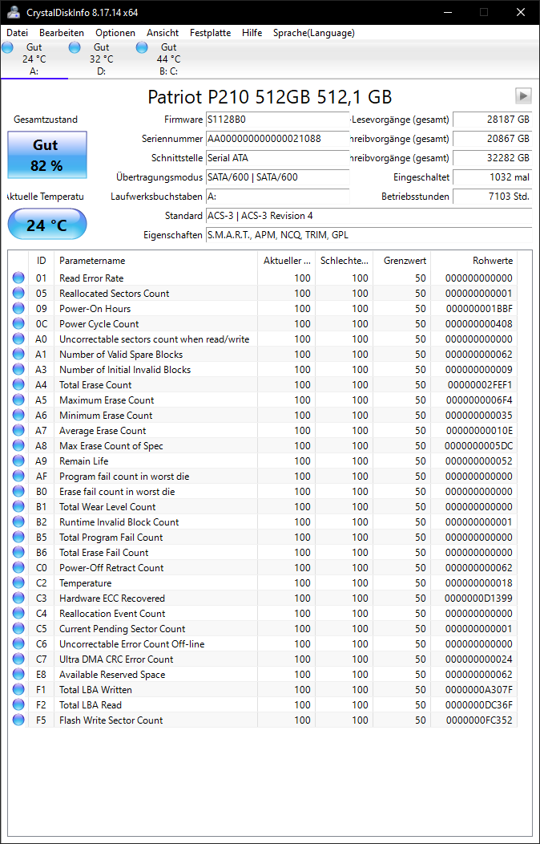Select the Program fail count in worst die row
The image size is (540, 844).
[263, 477]
